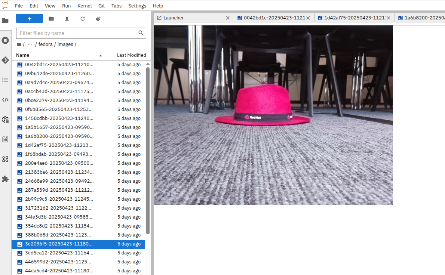Show the Table of Contents panel
This screenshot has width=445, height=275.
[x=5, y=80]
